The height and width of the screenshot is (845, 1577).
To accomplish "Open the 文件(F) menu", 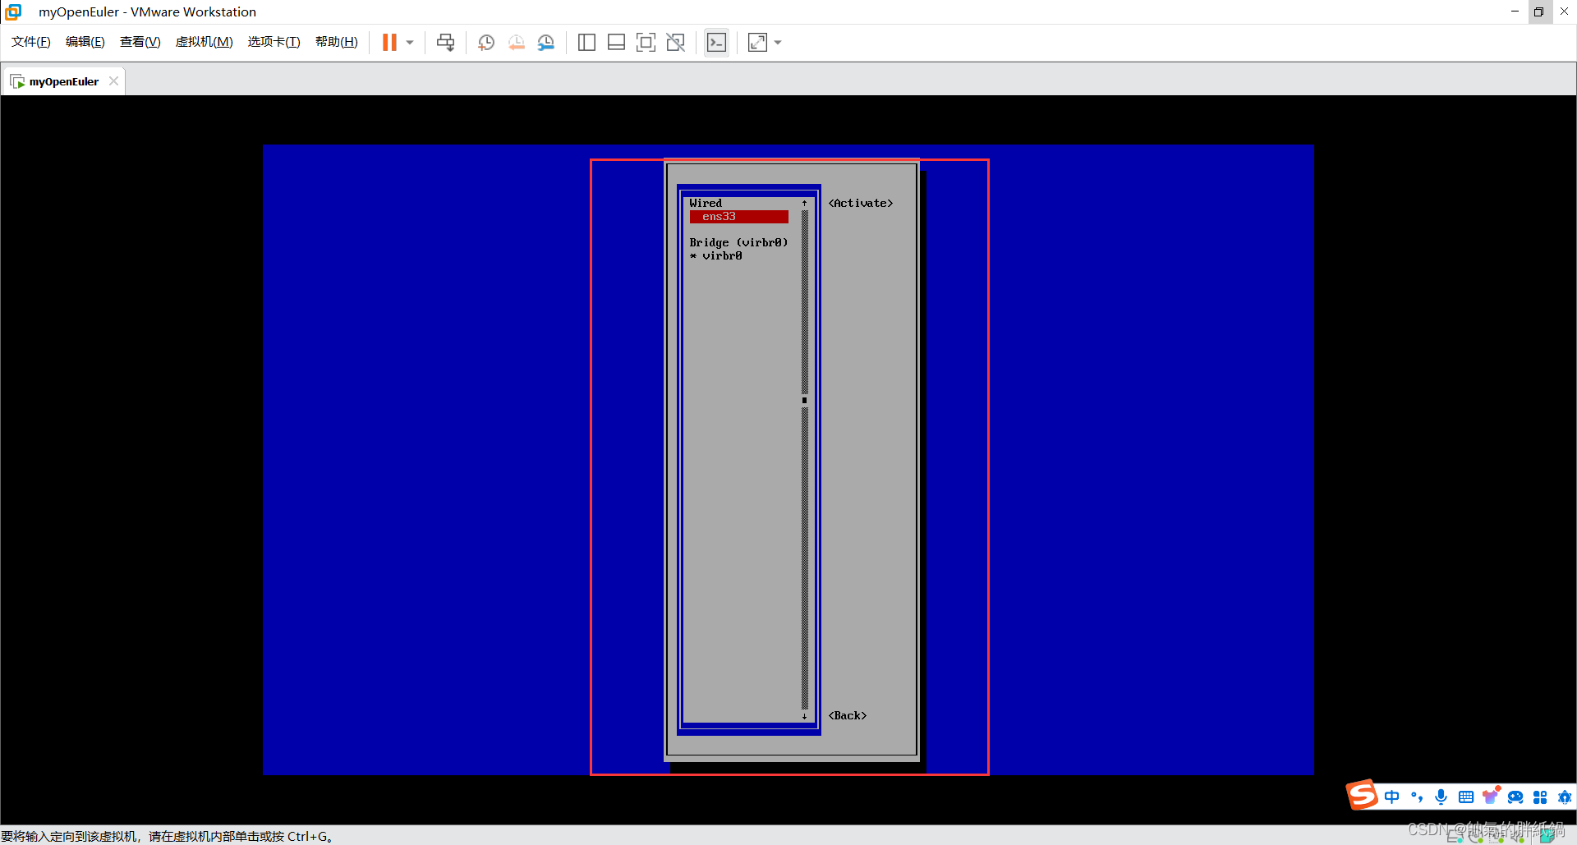I will click(x=31, y=42).
